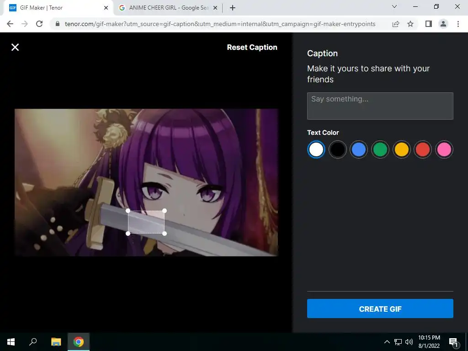The image size is (468, 351).
Task: Select the blue text color
Action: (x=359, y=149)
